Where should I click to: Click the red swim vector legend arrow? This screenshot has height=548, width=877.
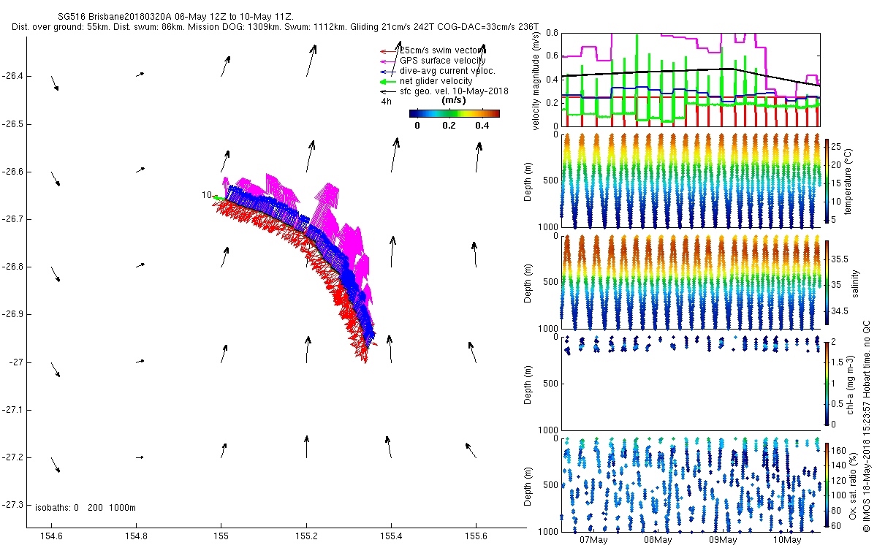(x=388, y=50)
